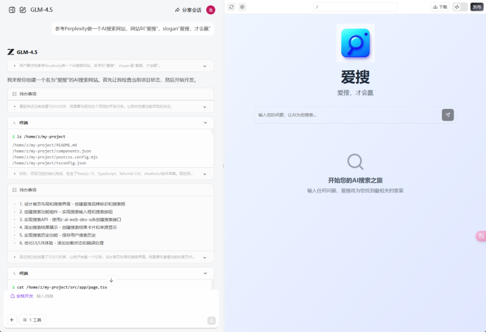Click the 爱搜 site title heading
The height and width of the screenshot is (332, 486).
355,77
